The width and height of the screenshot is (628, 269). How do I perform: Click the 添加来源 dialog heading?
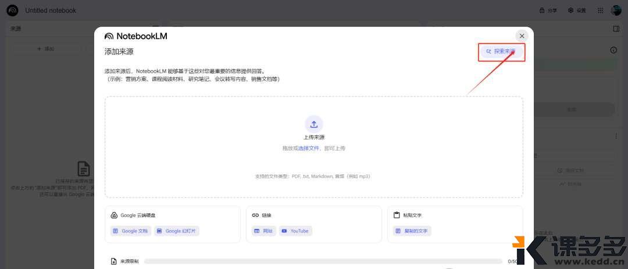pos(119,51)
